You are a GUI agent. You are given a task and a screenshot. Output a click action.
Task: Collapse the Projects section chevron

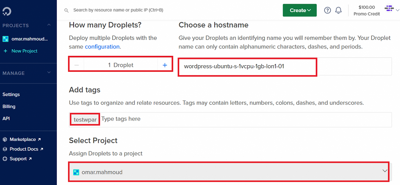pos(49,25)
